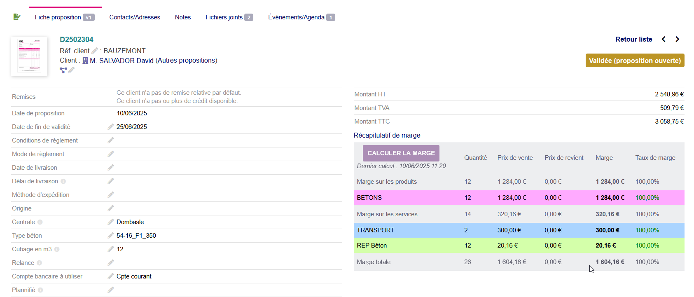Screen dimensions: 694x297
Task: Open the Notes tab
Action: 183,17
